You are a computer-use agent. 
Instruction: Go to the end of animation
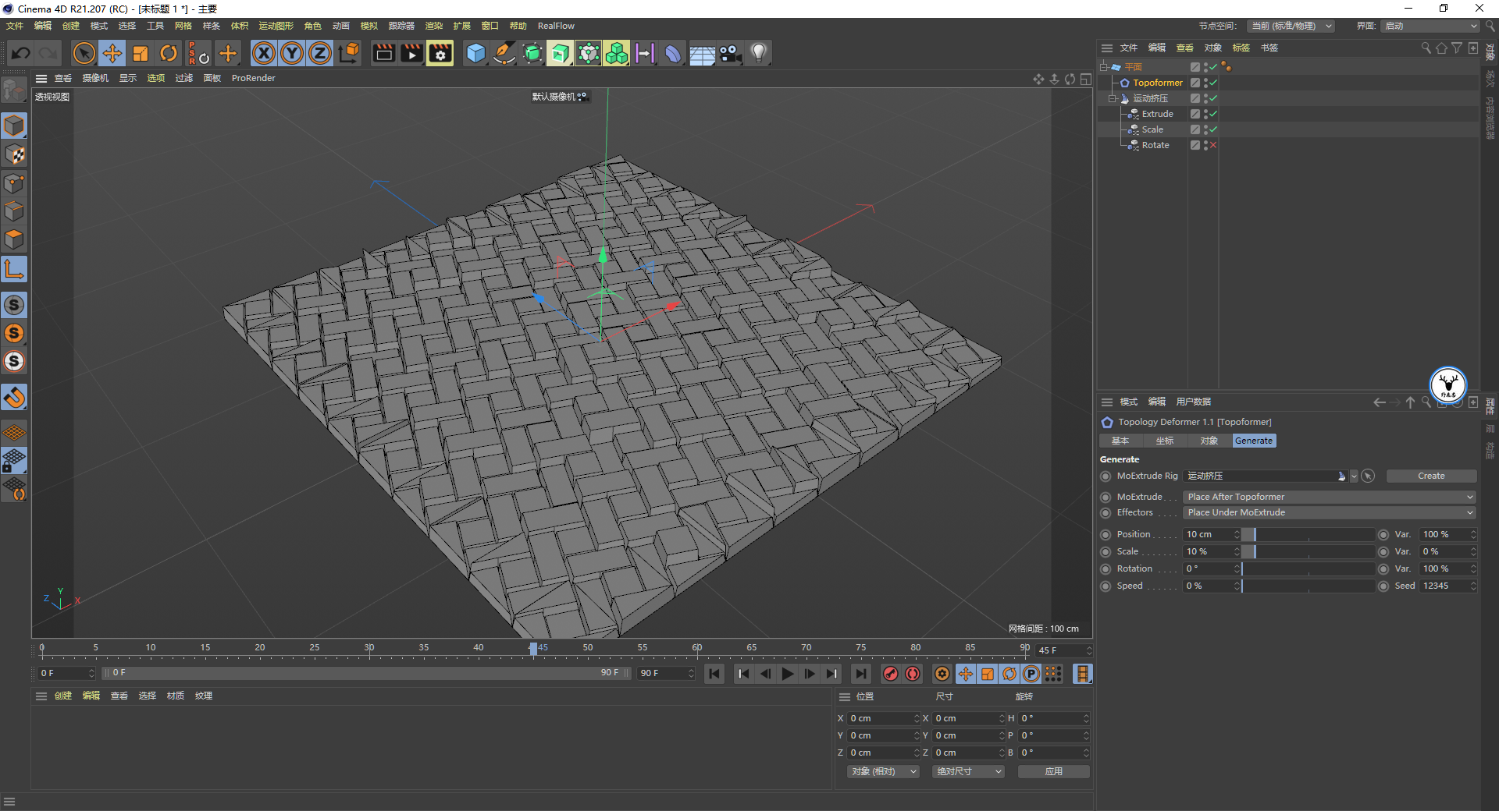click(x=860, y=674)
